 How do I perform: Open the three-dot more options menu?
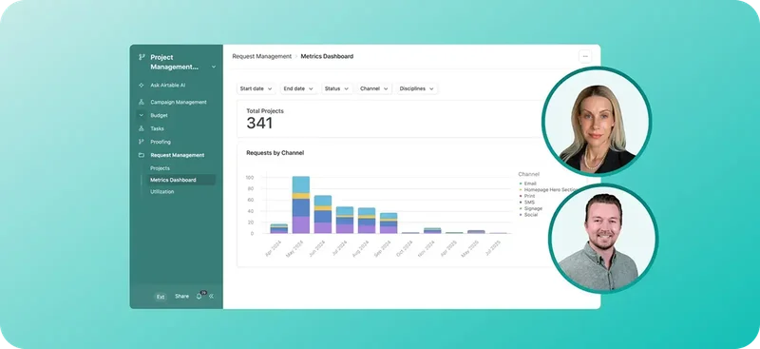coord(585,56)
